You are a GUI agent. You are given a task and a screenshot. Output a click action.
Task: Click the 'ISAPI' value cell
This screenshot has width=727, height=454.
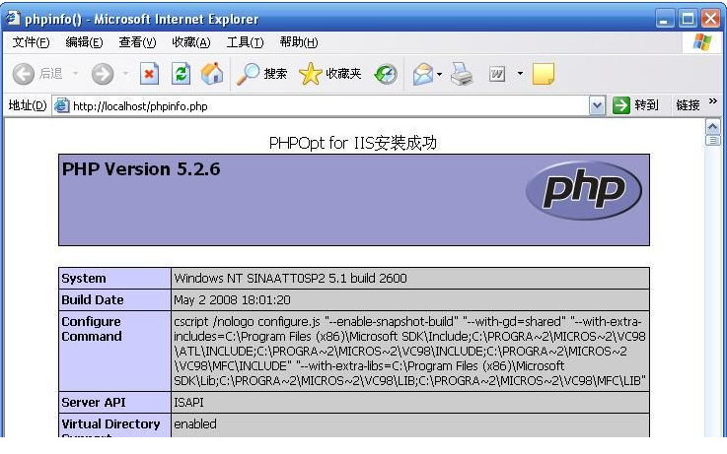(x=188, y=402)
